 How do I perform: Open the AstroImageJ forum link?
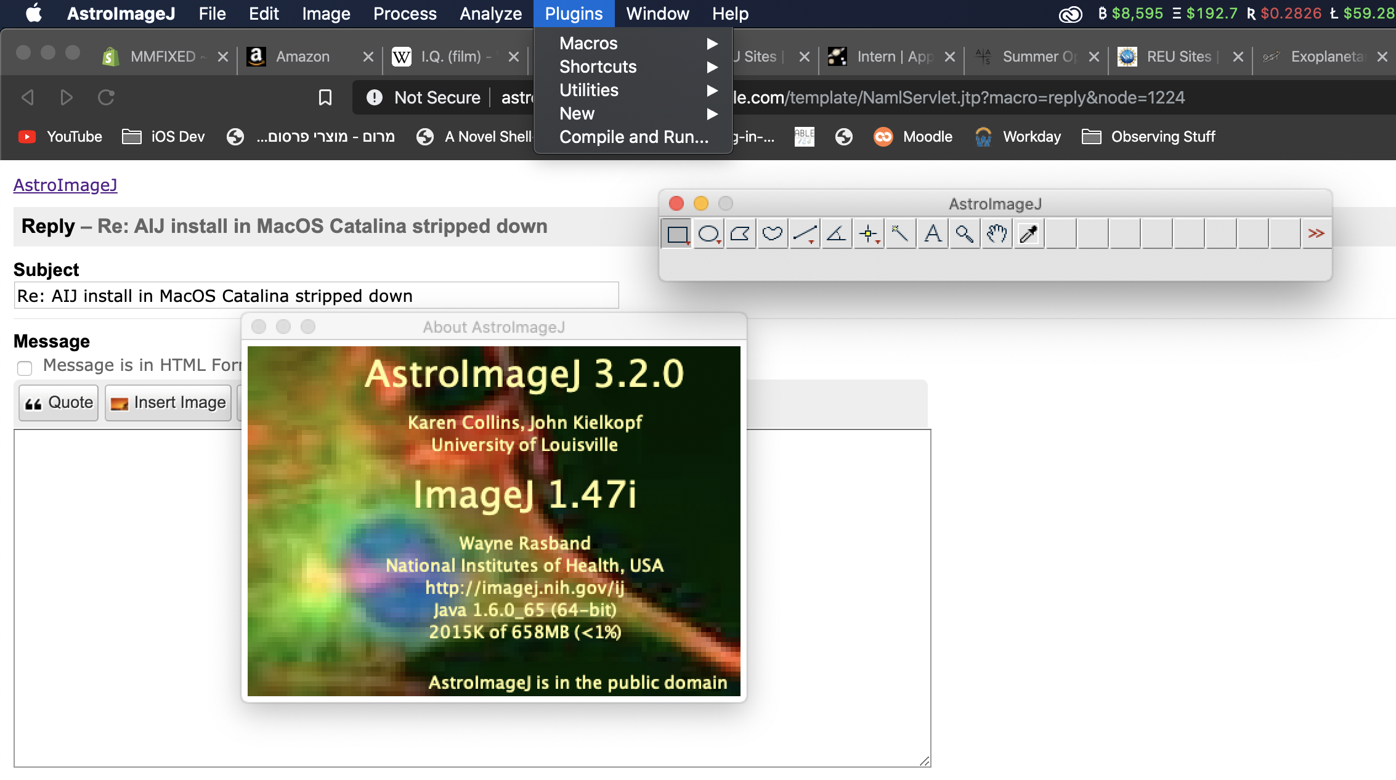(x=65, y=185)
